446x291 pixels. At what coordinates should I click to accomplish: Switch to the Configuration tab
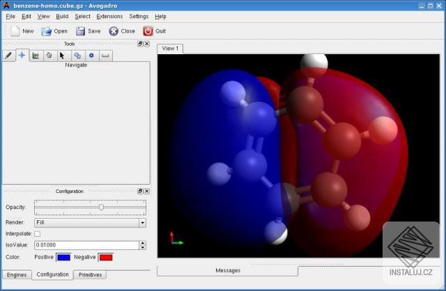click(53, 274)
